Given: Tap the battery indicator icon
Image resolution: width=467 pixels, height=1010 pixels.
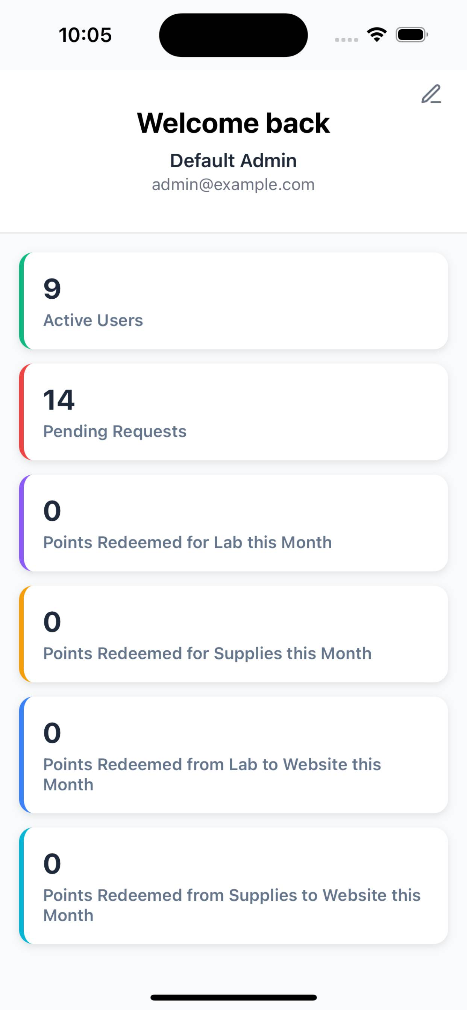Looking at the screenshot, I should point(412,35).
